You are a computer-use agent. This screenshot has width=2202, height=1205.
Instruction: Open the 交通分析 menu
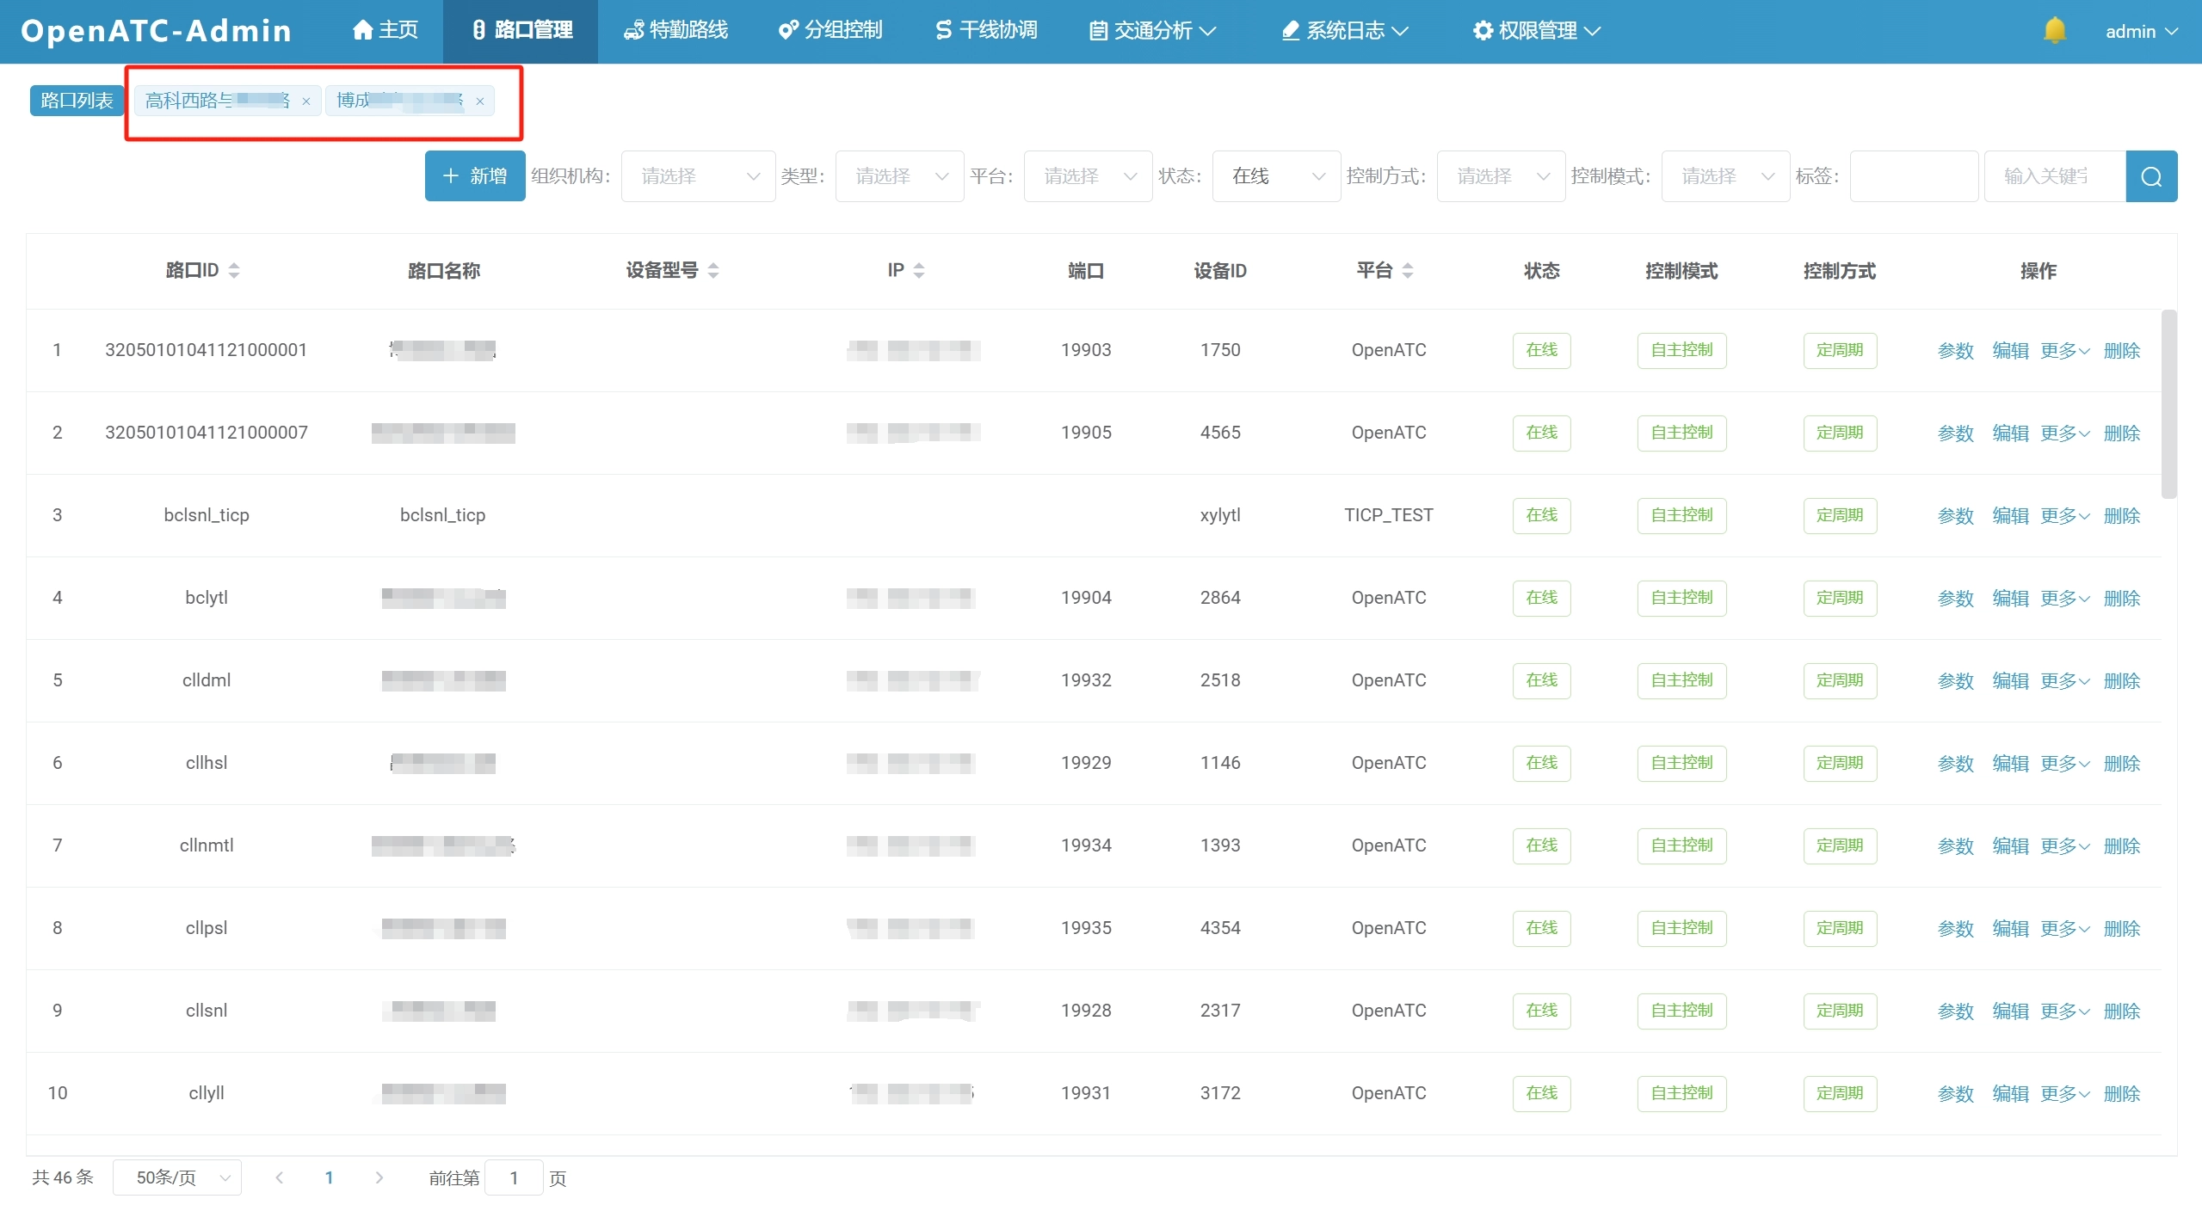click(1152, 31)
